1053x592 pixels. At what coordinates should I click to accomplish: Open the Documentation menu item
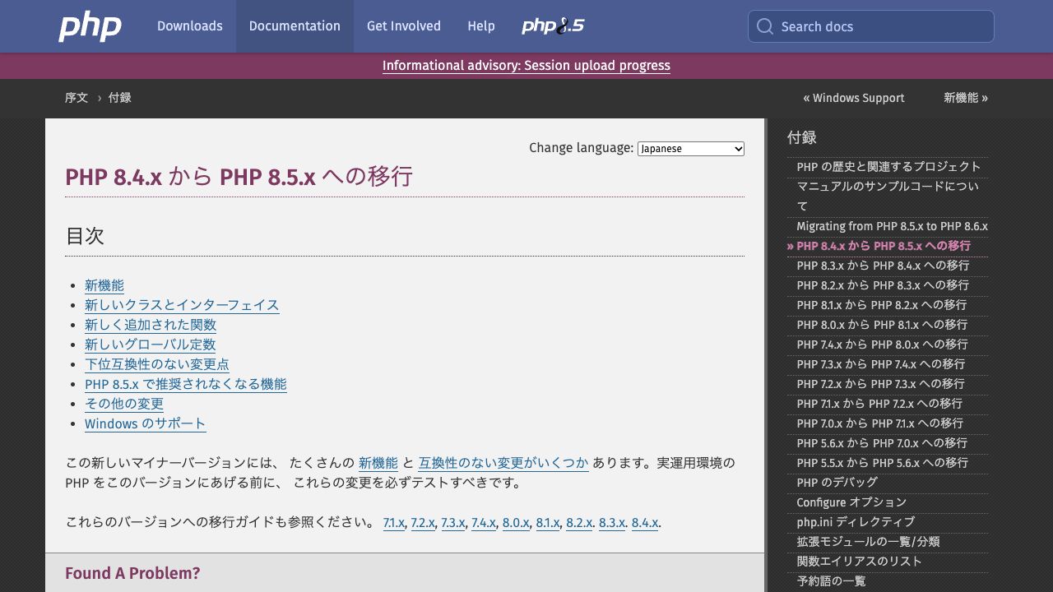295,26
